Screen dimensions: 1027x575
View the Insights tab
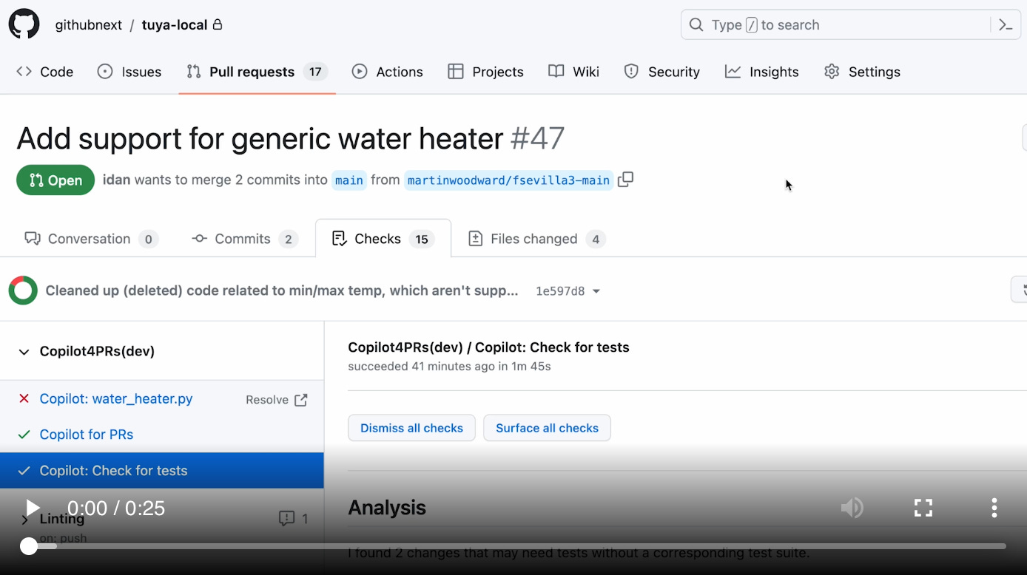pyautogui.click(x=762, y=72)
